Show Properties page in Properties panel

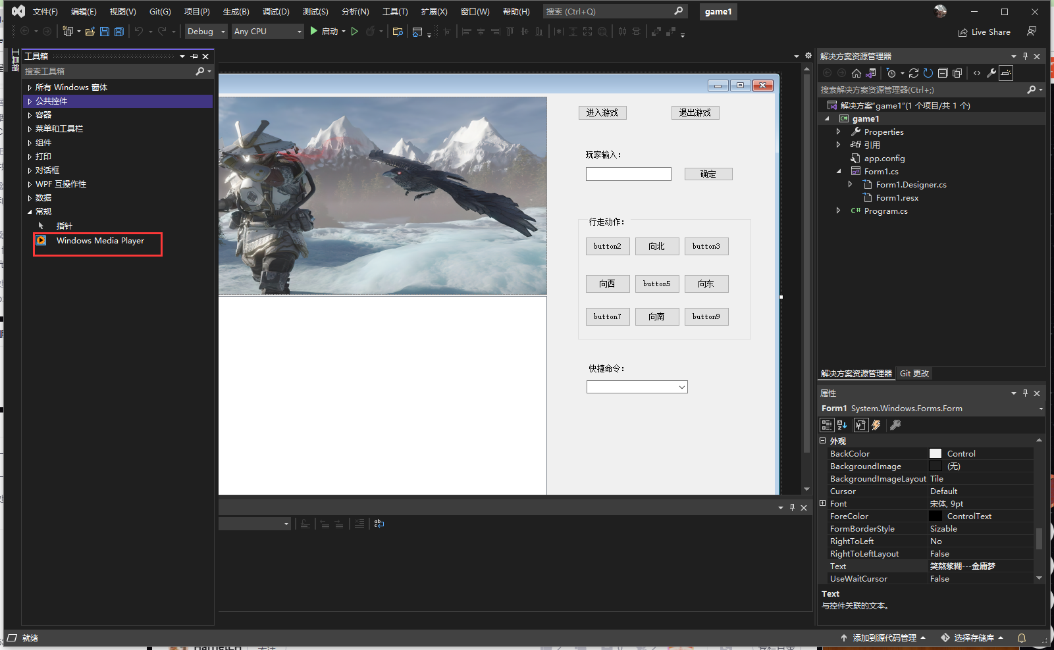pos(860,426)
